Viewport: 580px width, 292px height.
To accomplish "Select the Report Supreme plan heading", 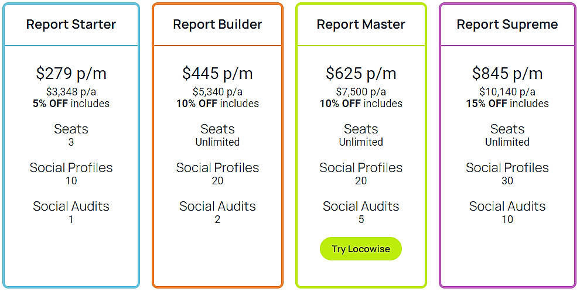I will coord(507,25).
